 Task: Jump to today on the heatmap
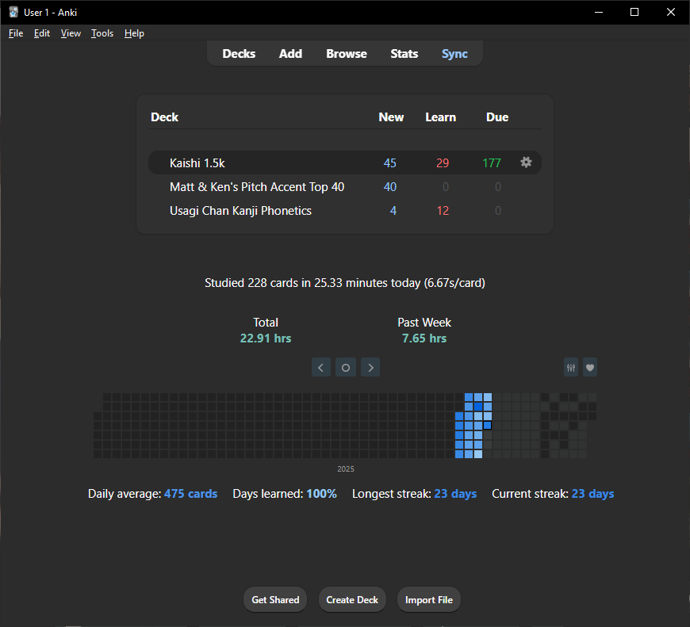tap(346, 368)
